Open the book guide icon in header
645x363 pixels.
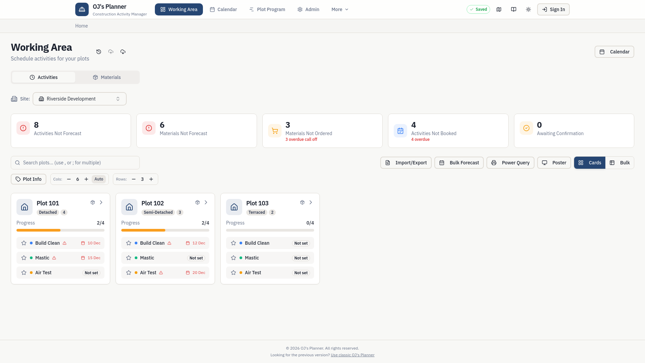point(514,9)
